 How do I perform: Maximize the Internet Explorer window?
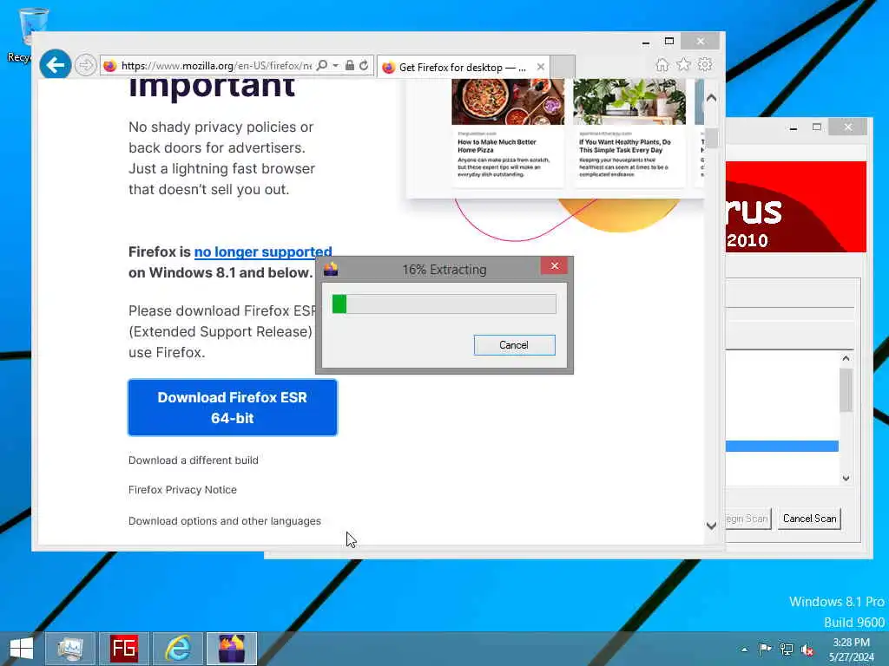point(669,42)
